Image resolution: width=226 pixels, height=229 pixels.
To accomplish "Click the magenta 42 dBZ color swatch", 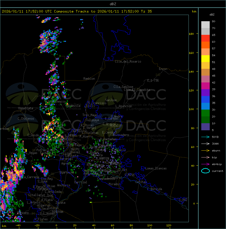I will coord(205,86).
